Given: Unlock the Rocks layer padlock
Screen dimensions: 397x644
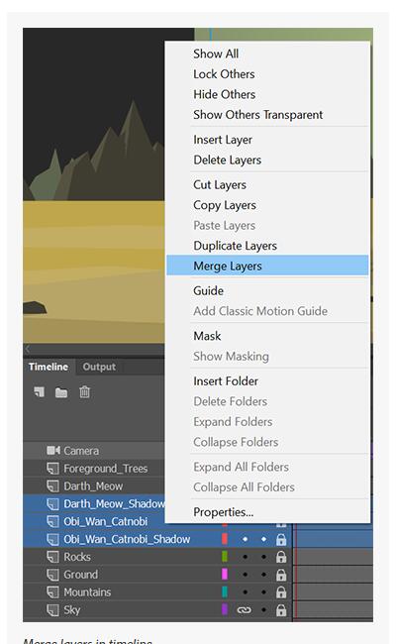Looking at the screenshot, I should click(281, 557).
